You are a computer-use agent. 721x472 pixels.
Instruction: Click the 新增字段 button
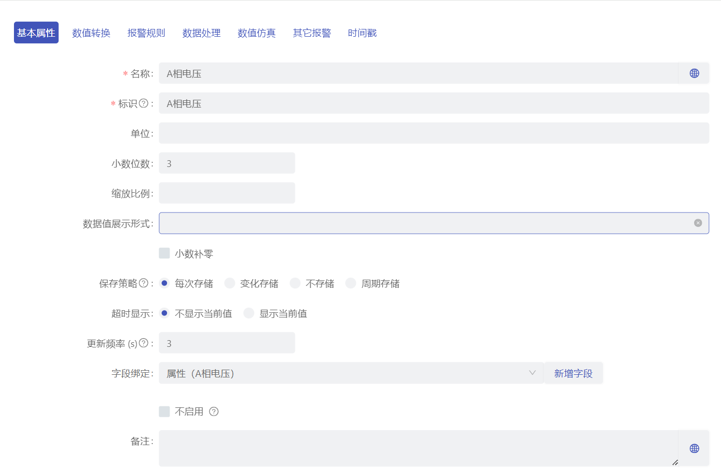[573, 373]
